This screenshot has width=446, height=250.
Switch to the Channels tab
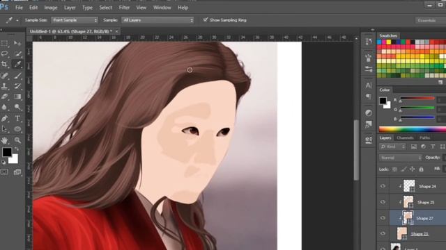(405, 137)
